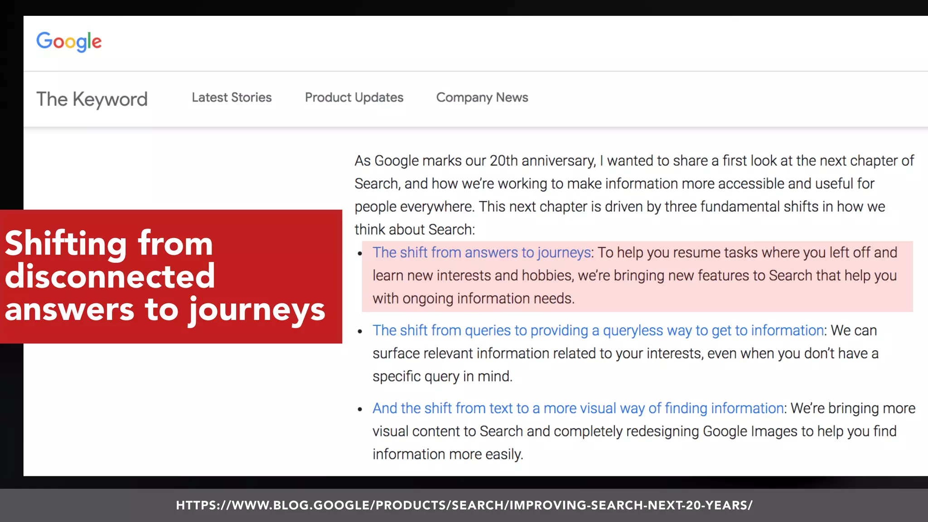Open the Product Updates menu item

354,97
